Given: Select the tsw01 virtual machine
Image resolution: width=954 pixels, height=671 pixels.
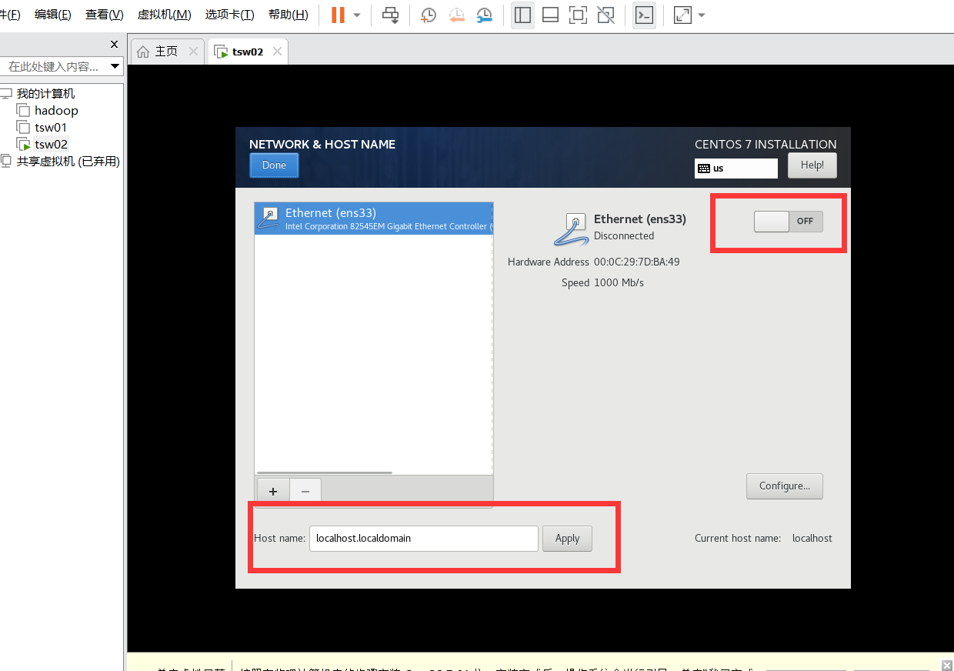Looking at the screenshot, I should (51, 127).
